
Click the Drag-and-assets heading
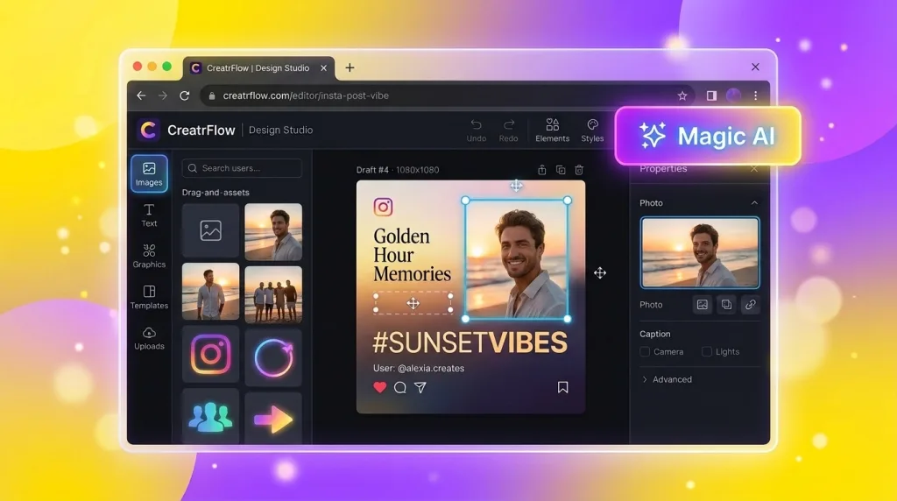tap(215, 192)
